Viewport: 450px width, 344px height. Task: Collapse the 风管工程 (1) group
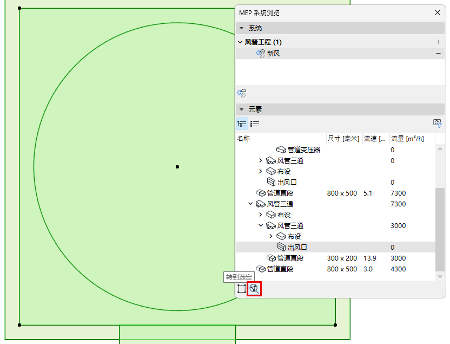pos(241,42)
